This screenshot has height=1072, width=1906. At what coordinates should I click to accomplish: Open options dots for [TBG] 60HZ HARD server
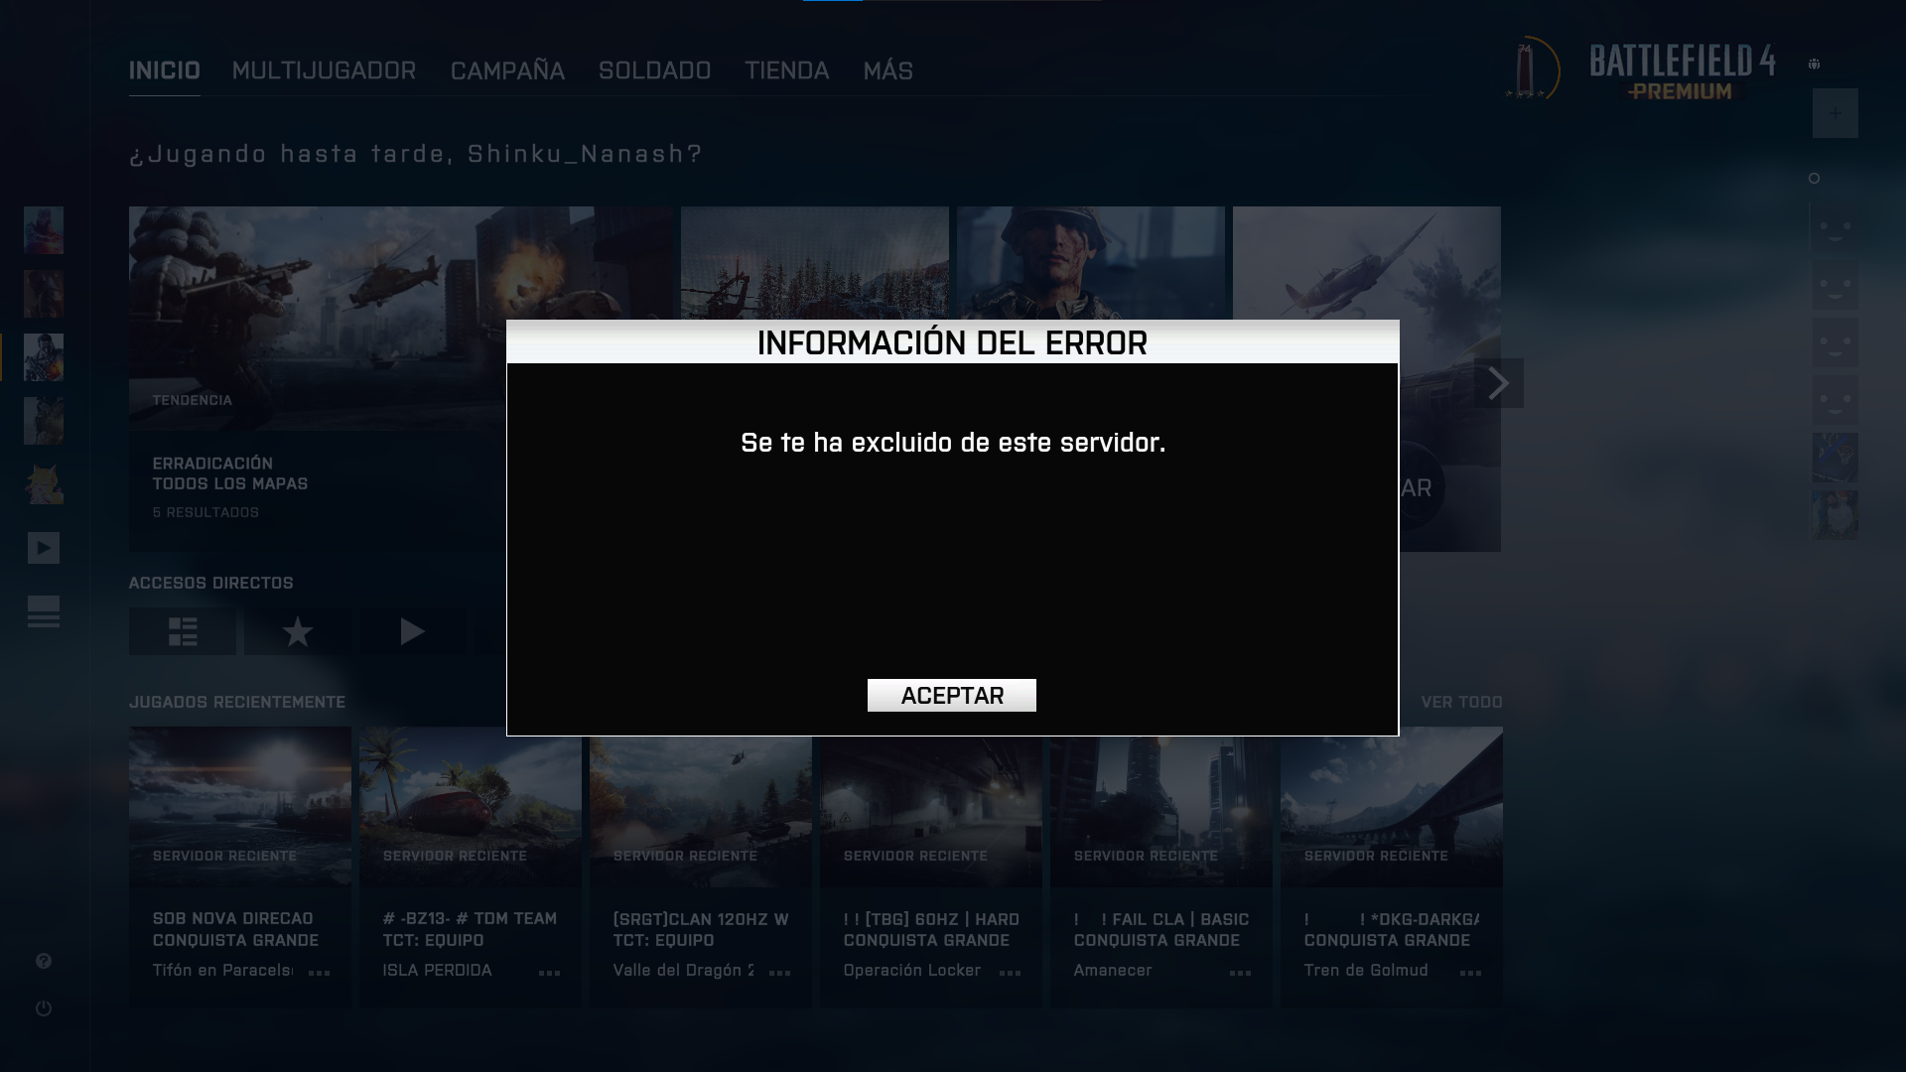1010,973
